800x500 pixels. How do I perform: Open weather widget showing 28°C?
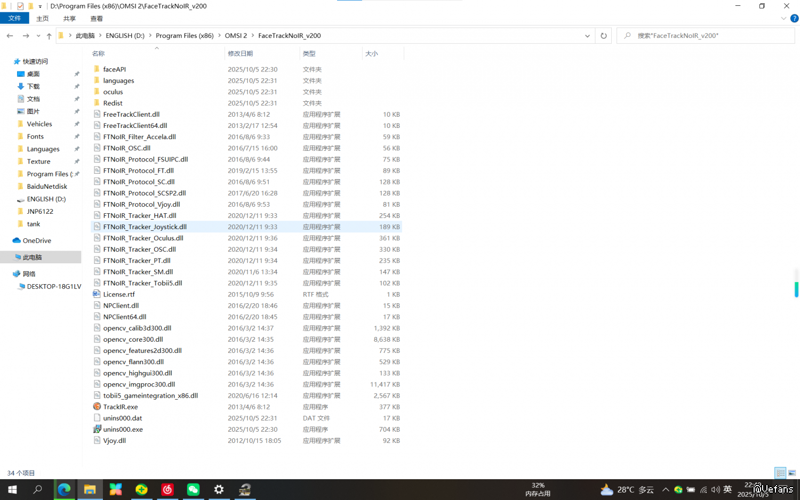(627, 490)
